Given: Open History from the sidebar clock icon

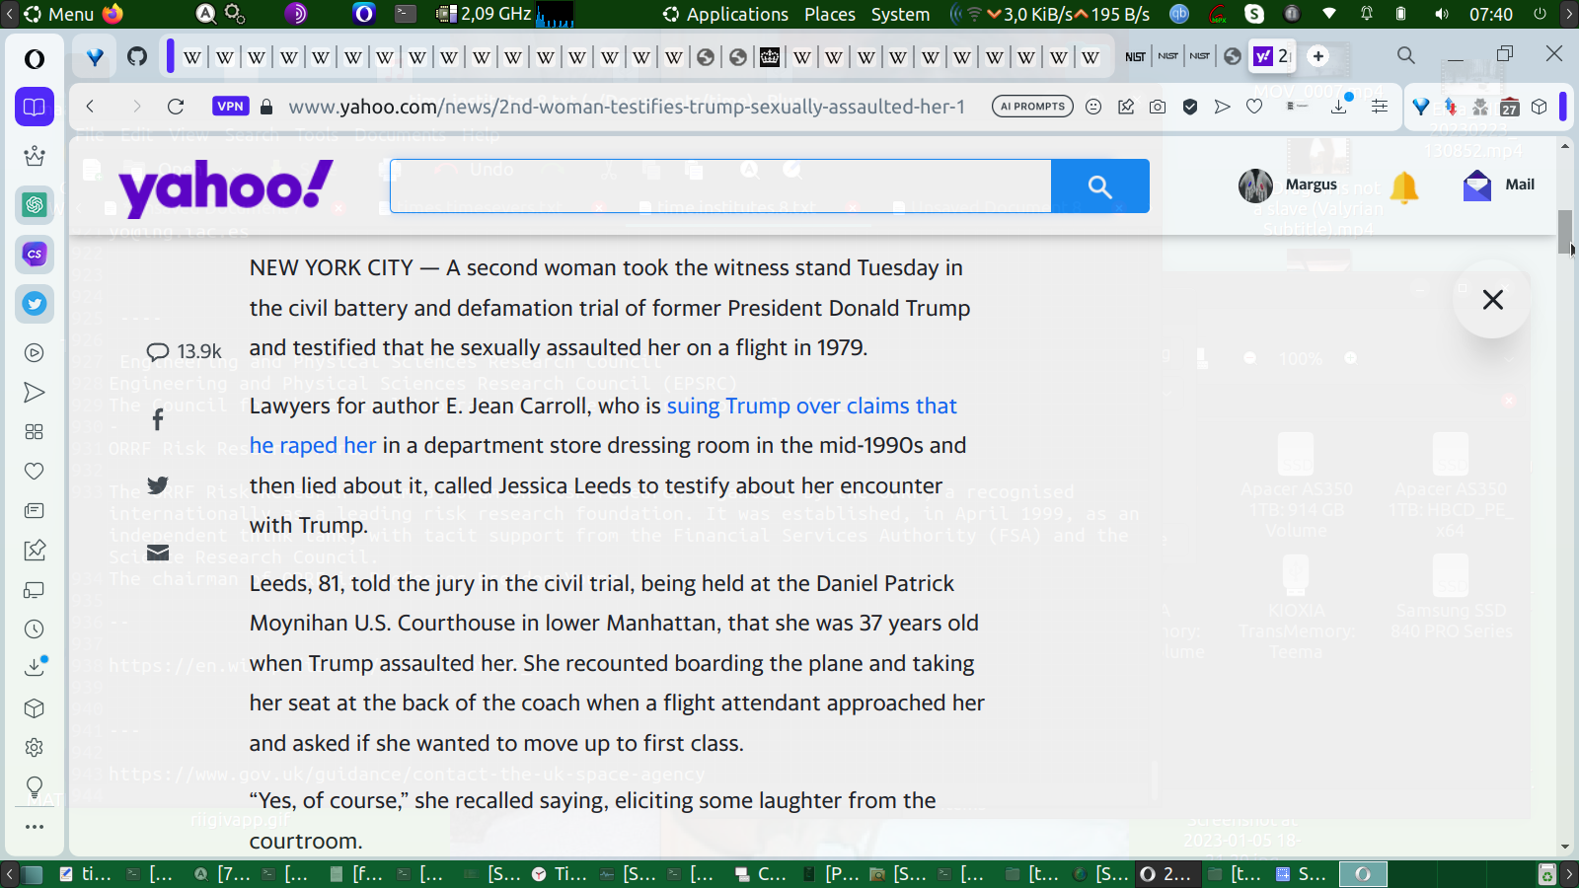Looking at the screenshot, I should pyautogui.click(x=35, y=629).
